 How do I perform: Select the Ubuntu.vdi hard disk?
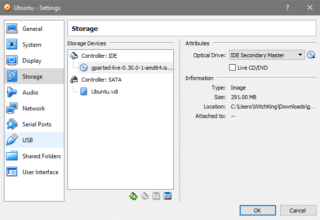(x=104, y=92)
